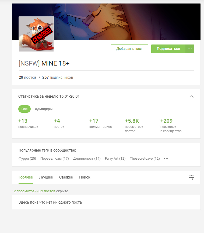Click the 257 подписчиков count
Viewport: 204px width, 233px height.
point(58,77)
